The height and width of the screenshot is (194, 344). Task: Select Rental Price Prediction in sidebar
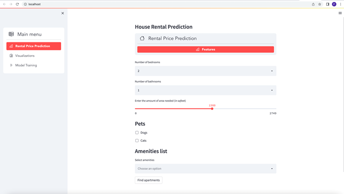tap(33, 46)
